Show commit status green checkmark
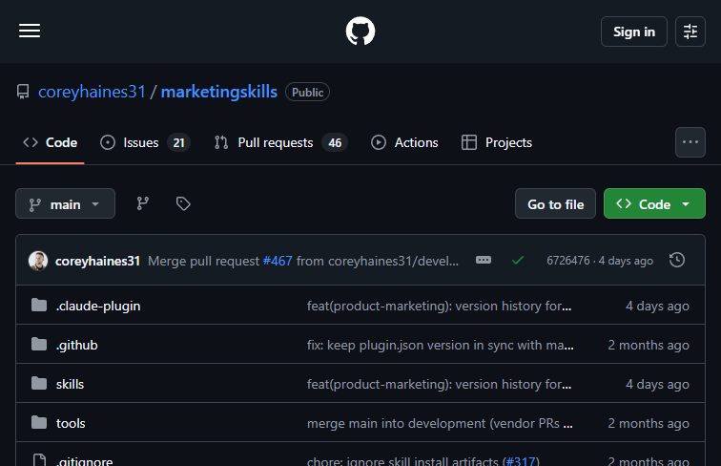Screen dimensions: 721x466 518,261
